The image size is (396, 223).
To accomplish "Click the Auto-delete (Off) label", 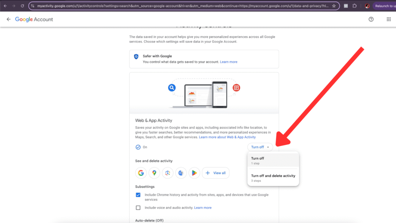I will click(149, 220).
